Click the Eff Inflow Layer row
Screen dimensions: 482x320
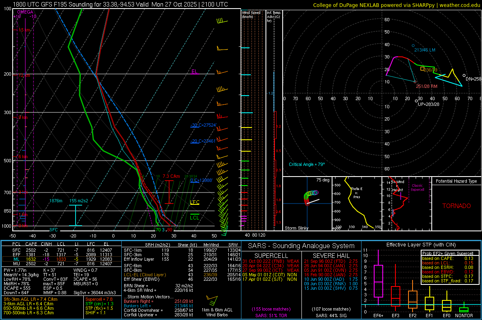182,259
